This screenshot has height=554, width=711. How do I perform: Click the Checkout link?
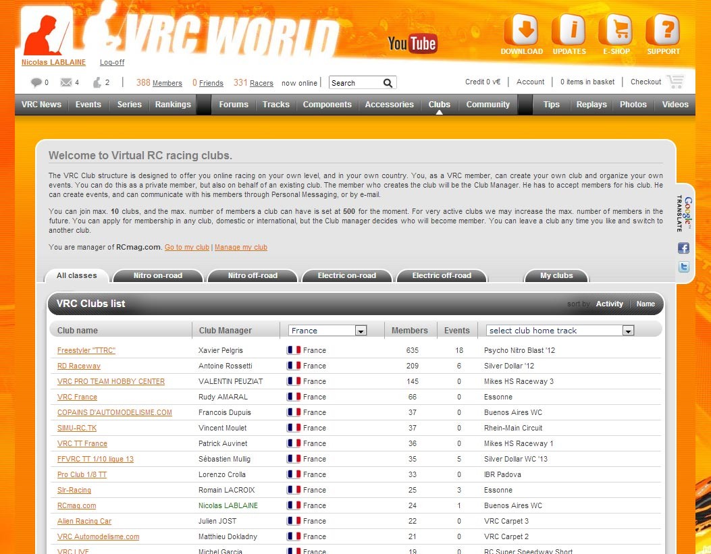(646, 82)
